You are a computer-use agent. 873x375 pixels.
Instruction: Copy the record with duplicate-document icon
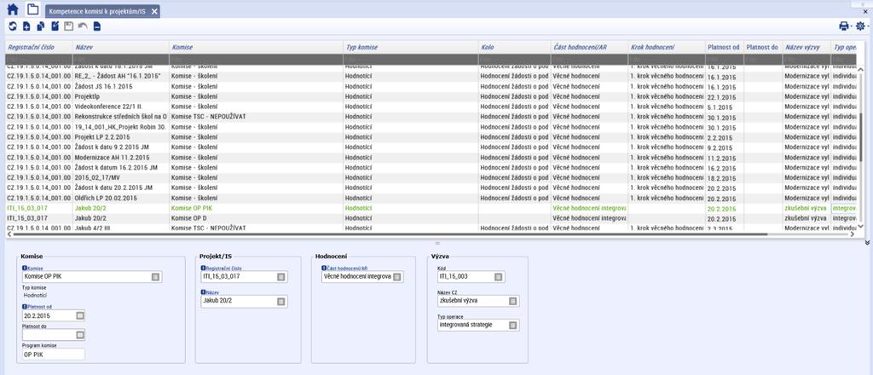coord(41,26)
